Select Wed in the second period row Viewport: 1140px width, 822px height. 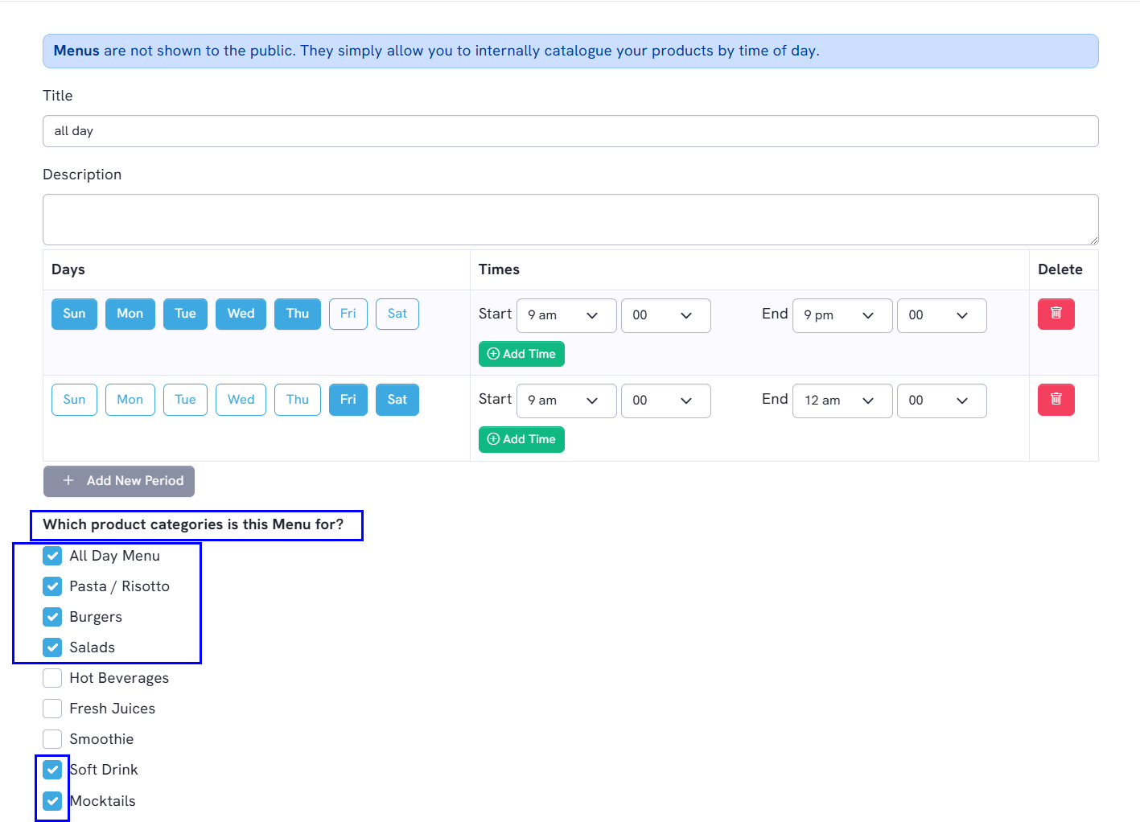241,400
